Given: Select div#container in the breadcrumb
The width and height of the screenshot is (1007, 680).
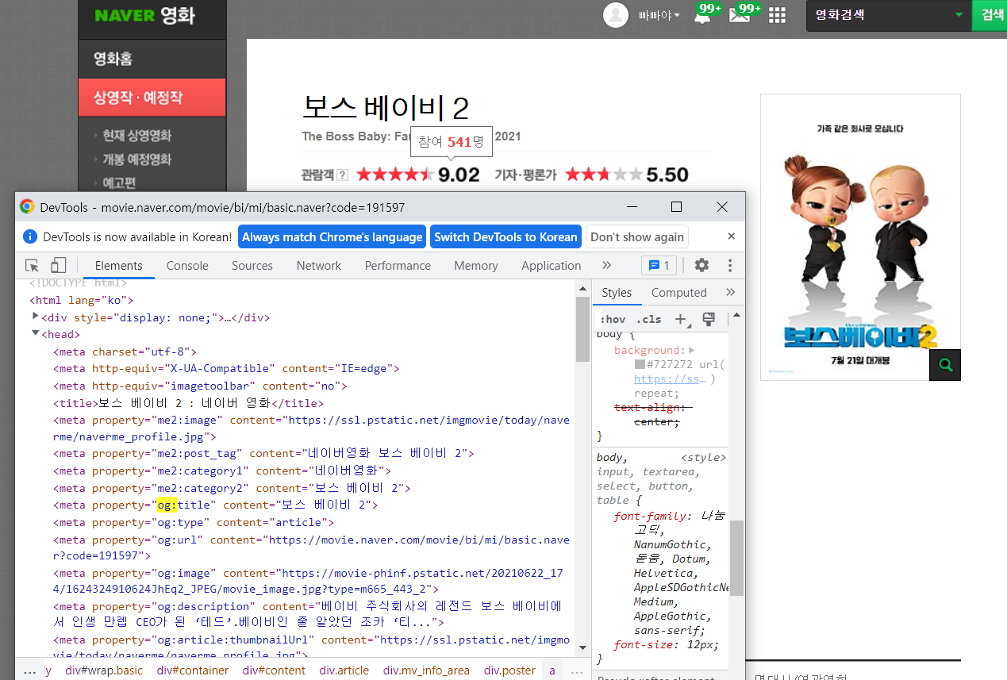Looking at the screenshot, I should tap(193, 670).
